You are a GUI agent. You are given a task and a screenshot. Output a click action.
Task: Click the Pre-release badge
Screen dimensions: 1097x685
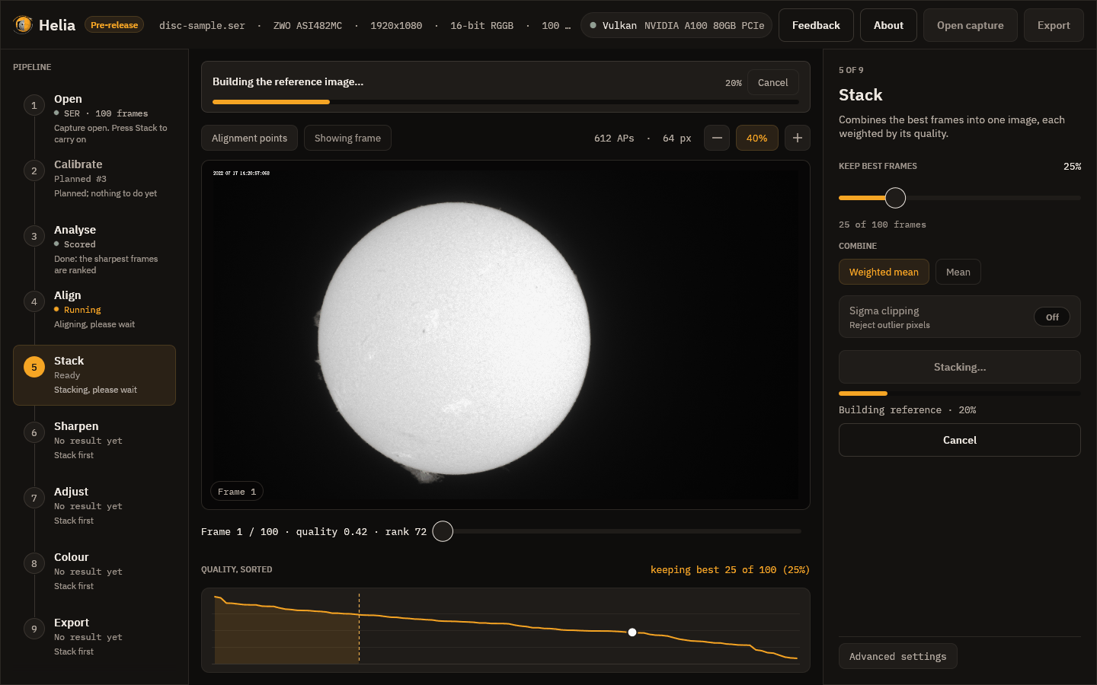click(x=114, y=25)
